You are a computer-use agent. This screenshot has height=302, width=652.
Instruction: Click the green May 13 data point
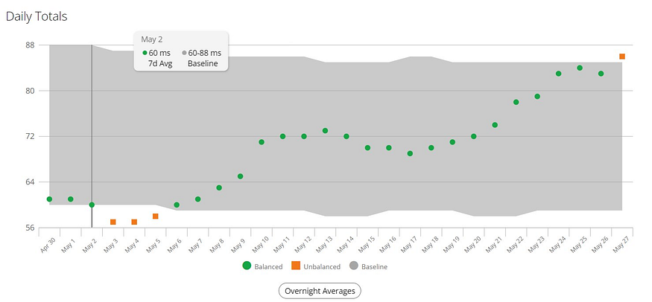tap(326, 131)
